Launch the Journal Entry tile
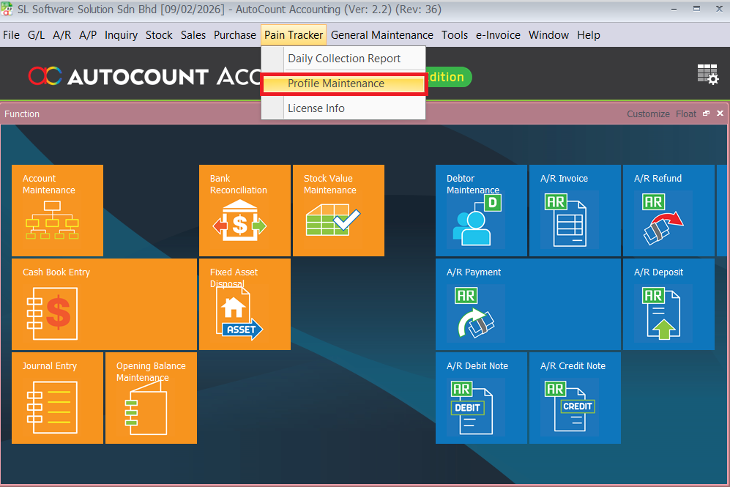The image size is (730, 487). coord(57,398)
